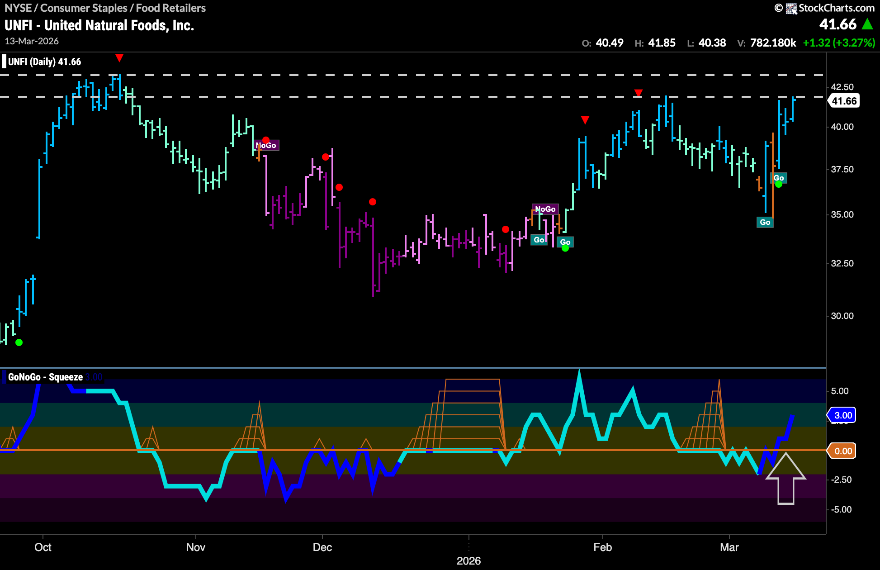Click the low price value 40.38

(712, 43)
